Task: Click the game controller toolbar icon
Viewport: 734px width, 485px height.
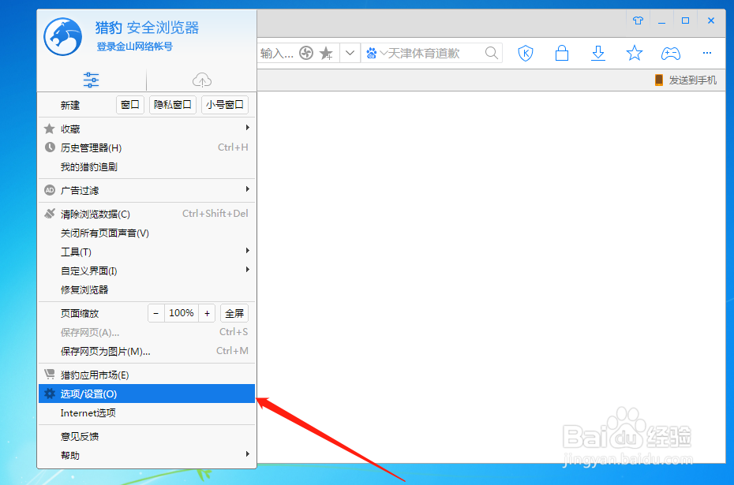Action: click(671, 54)
